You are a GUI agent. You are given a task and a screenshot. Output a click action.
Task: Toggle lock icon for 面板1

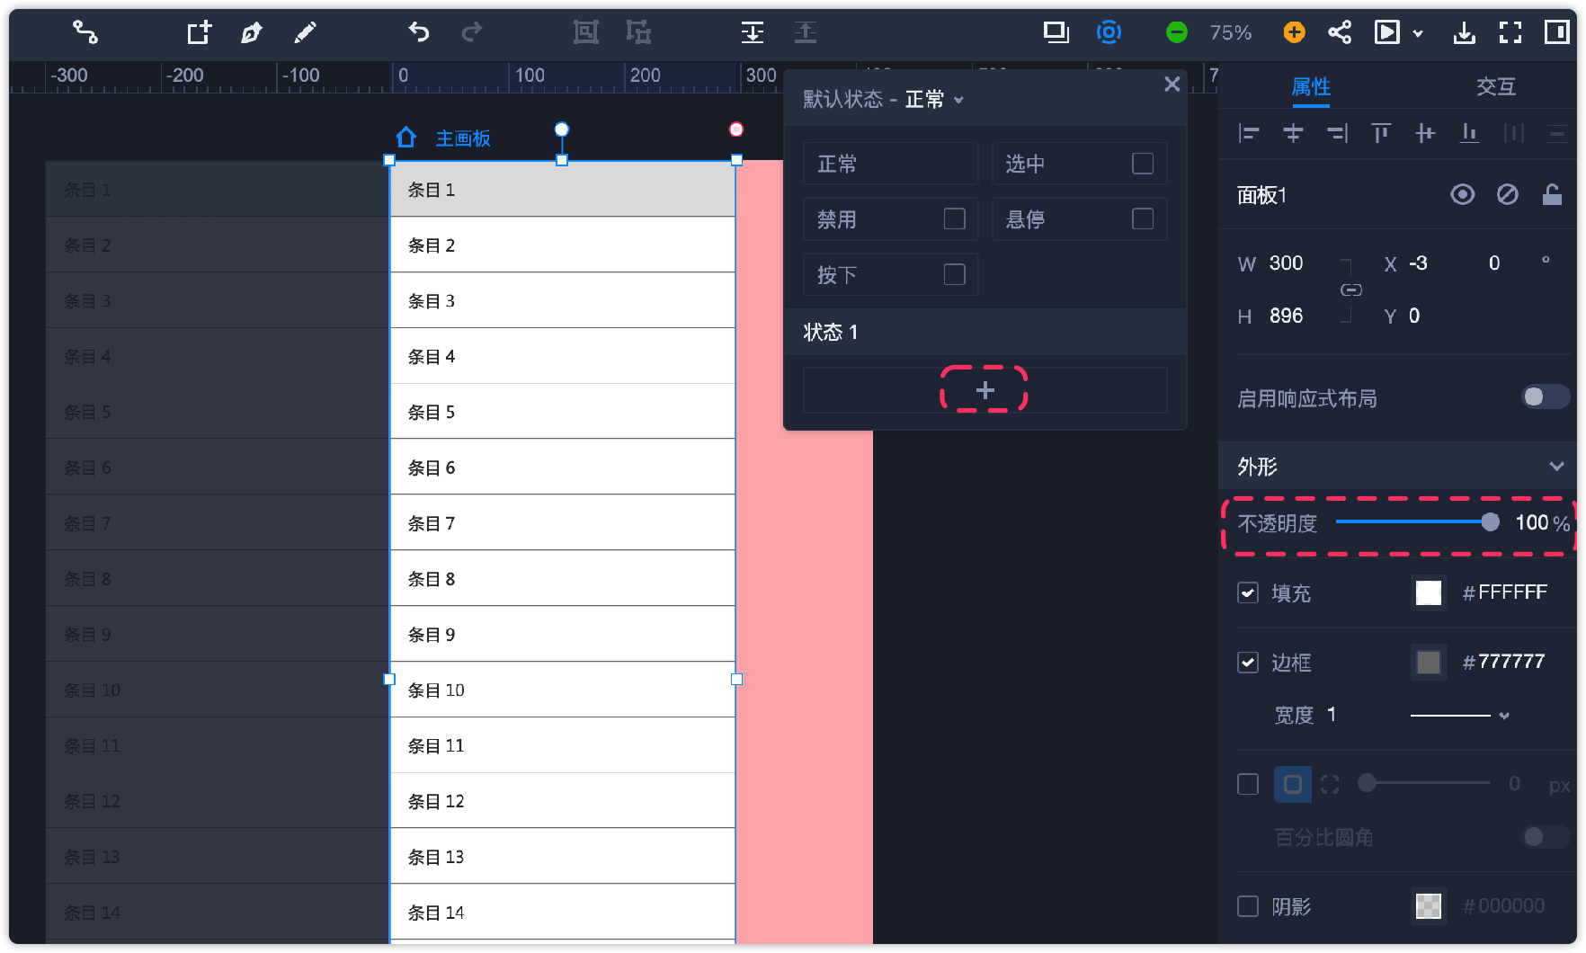pyautogui.click(x=1552, y=195)
